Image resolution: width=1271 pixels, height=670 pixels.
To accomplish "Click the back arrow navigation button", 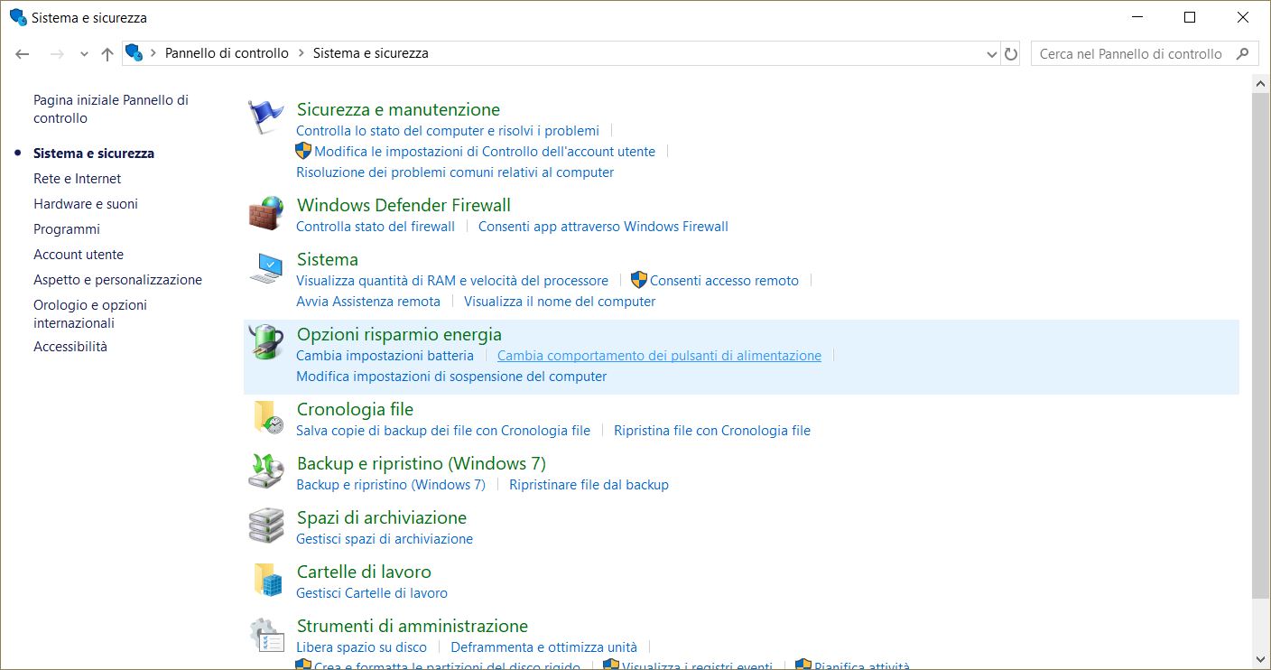I will pos(23,54).
